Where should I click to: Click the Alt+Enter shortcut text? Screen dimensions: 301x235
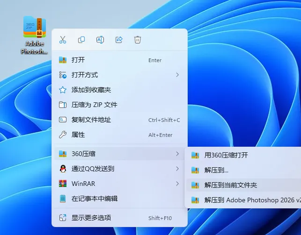tap(160, 135)
